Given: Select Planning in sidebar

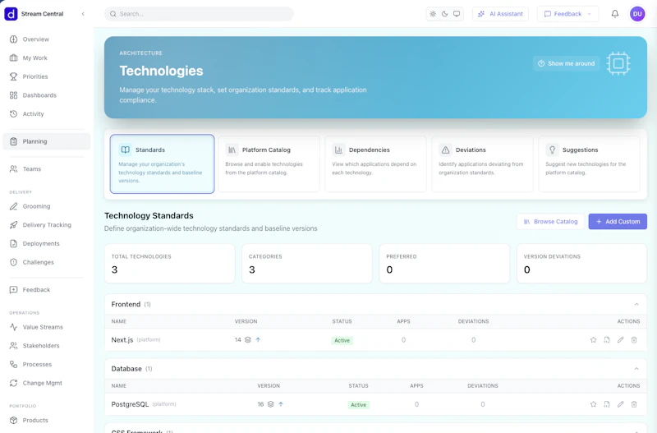Looking at the screenshot, I should click(47, 141).
